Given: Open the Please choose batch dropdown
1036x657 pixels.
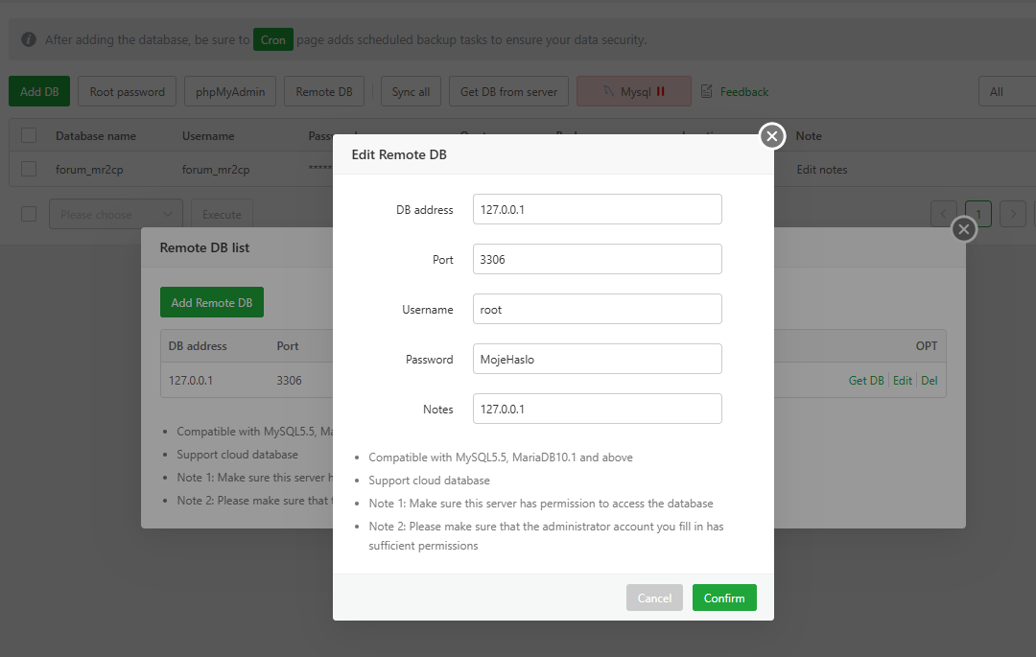Looking at the screenshot, I should click(x=115, y=214).
